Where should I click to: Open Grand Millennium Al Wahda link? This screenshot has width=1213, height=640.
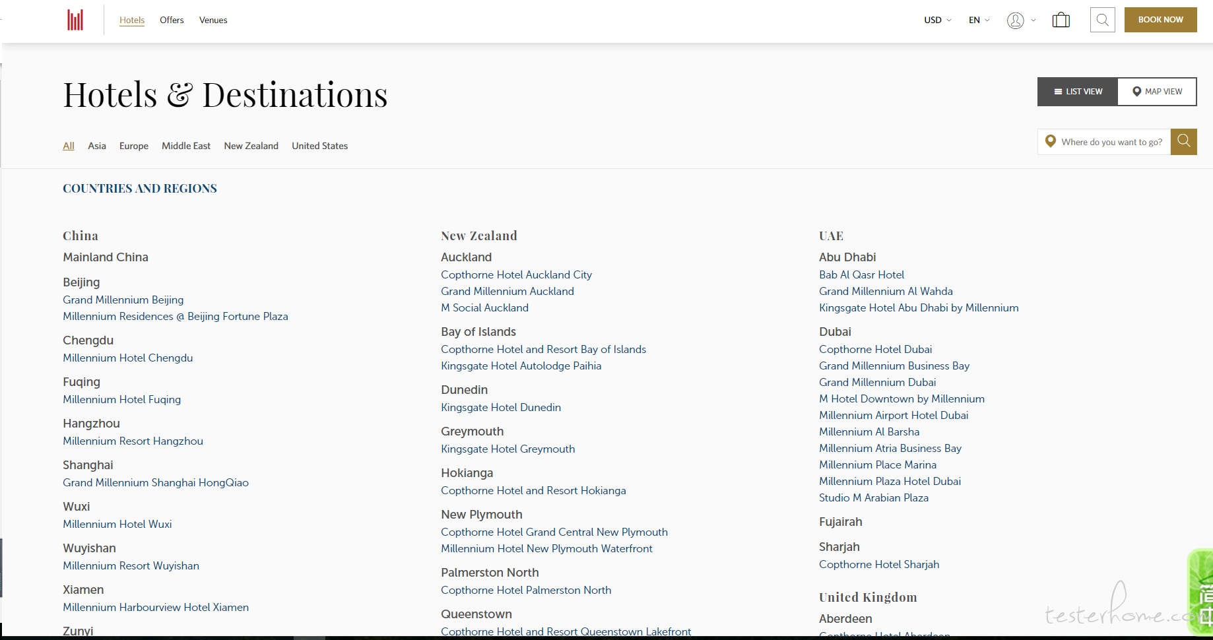[x=886, y=291]
